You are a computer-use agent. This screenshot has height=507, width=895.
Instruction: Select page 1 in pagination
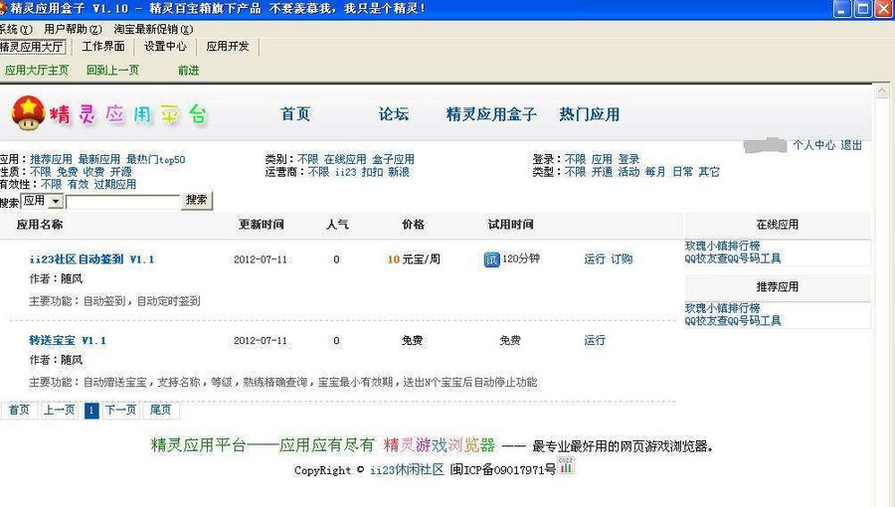point(91,411)
